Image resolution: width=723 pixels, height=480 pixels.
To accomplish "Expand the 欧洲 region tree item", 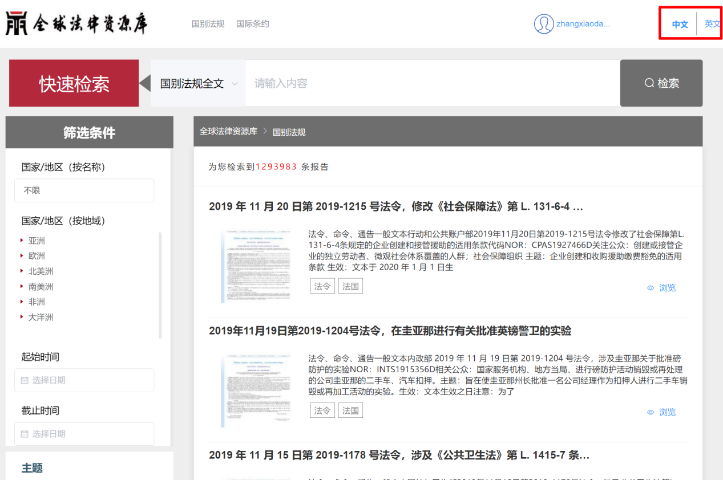I will pos(22,256).
